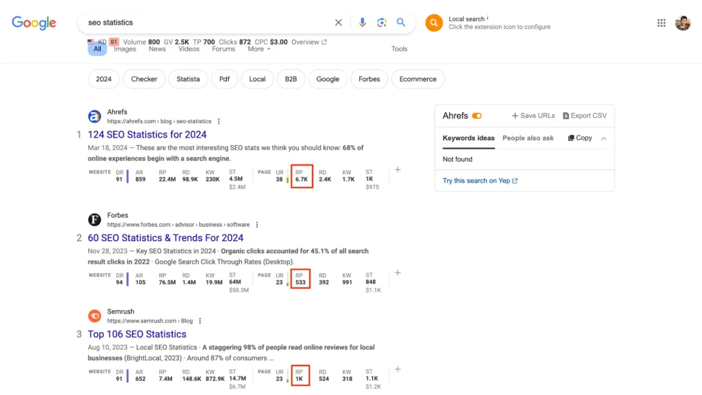Click the Google logo
Image resolution: width=702 pixels, height=395 pixels.
34,23
